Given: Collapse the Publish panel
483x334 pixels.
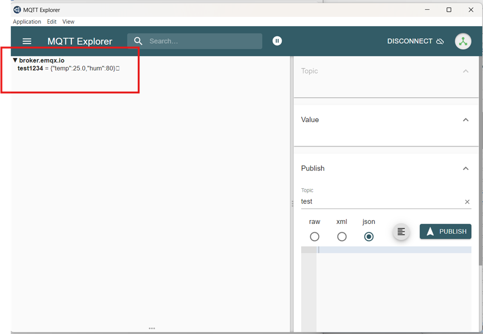Looking at the screenshot, I should [465, 168].
